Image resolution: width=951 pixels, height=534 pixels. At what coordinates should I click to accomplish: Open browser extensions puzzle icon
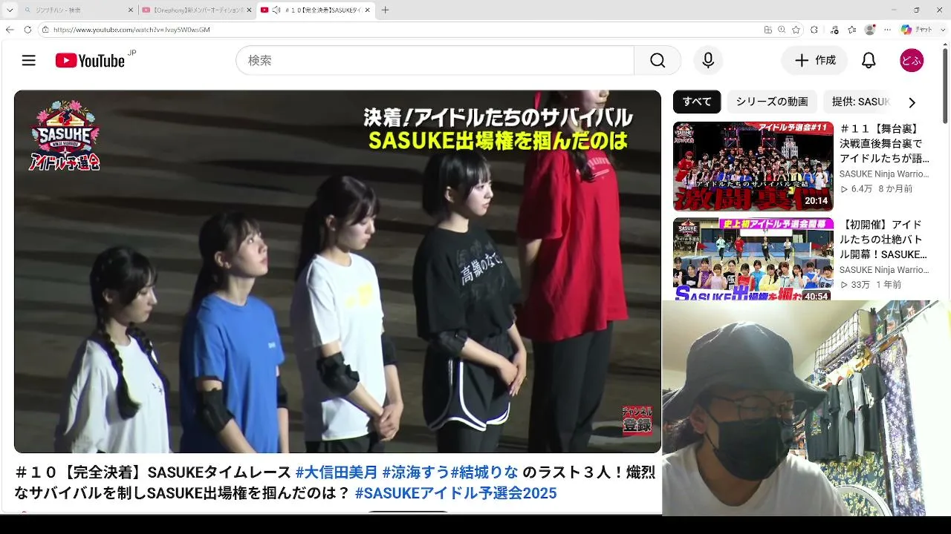click(814, 30)
